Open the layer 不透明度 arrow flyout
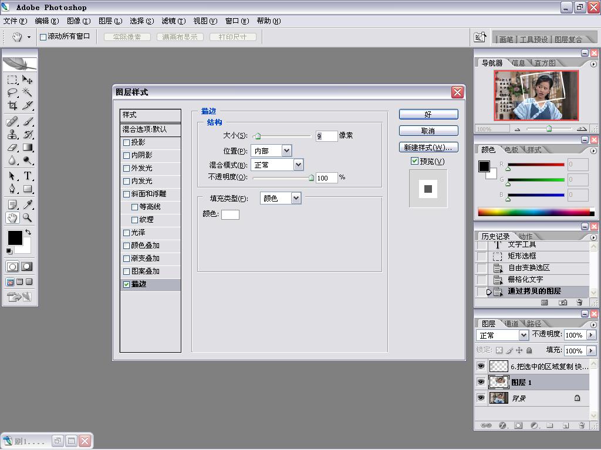 click(591, 335)
